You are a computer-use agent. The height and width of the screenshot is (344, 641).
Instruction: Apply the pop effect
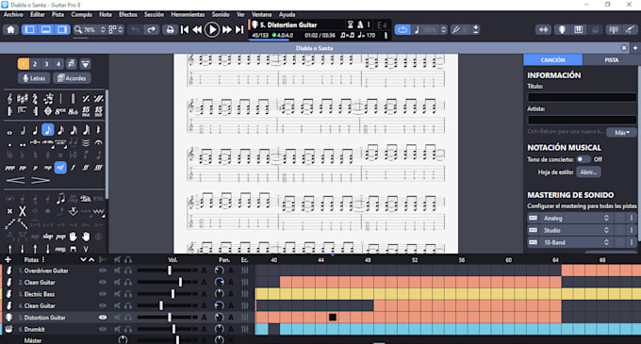tap(60, 237)
